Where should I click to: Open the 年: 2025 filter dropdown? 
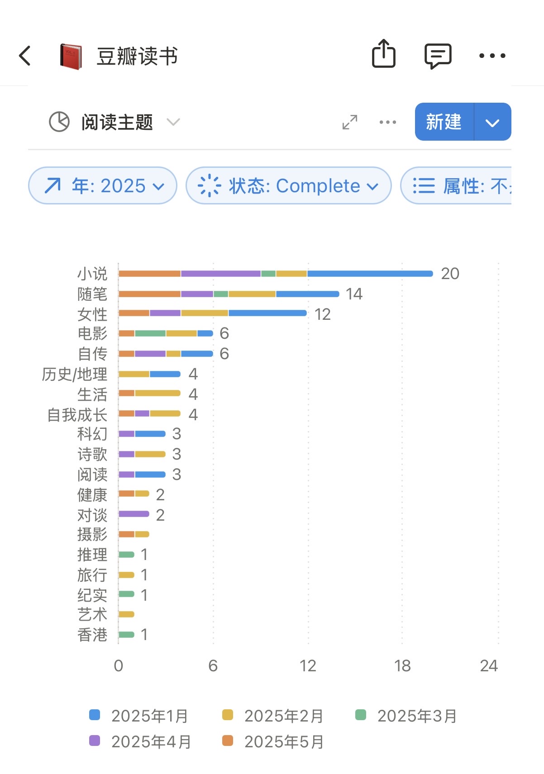(103, 185)
